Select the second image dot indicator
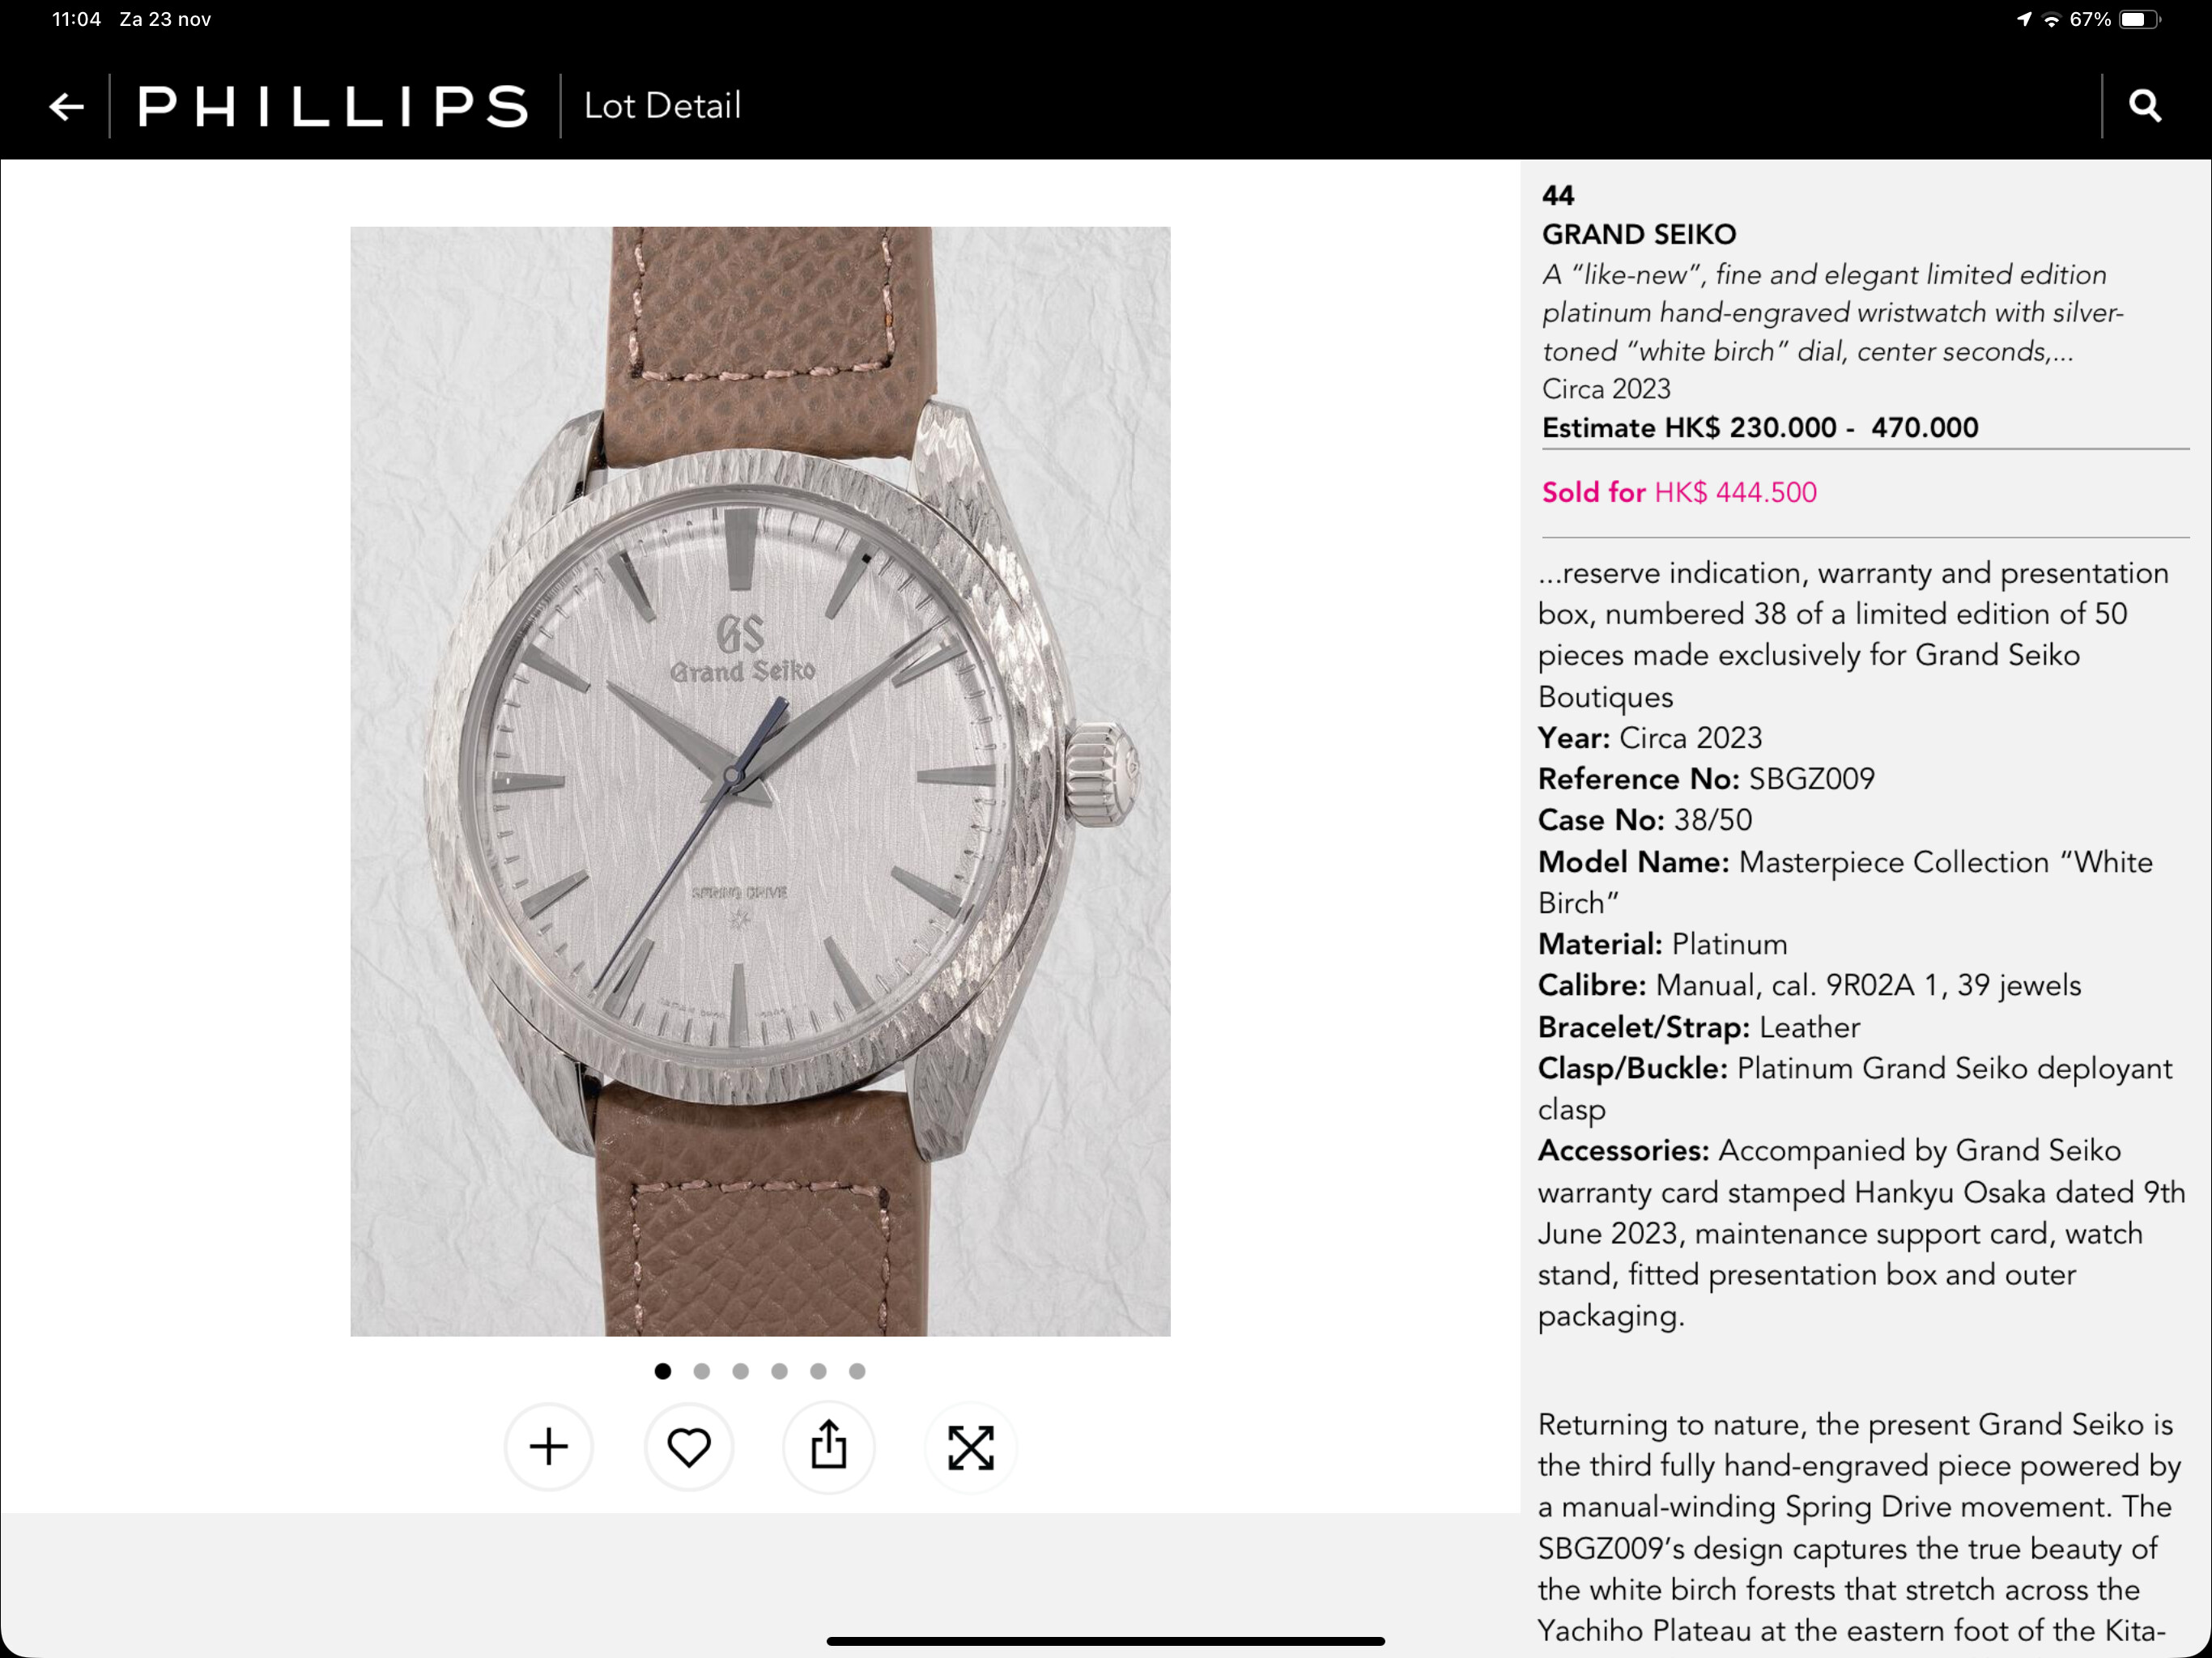 pos(702,1371)
